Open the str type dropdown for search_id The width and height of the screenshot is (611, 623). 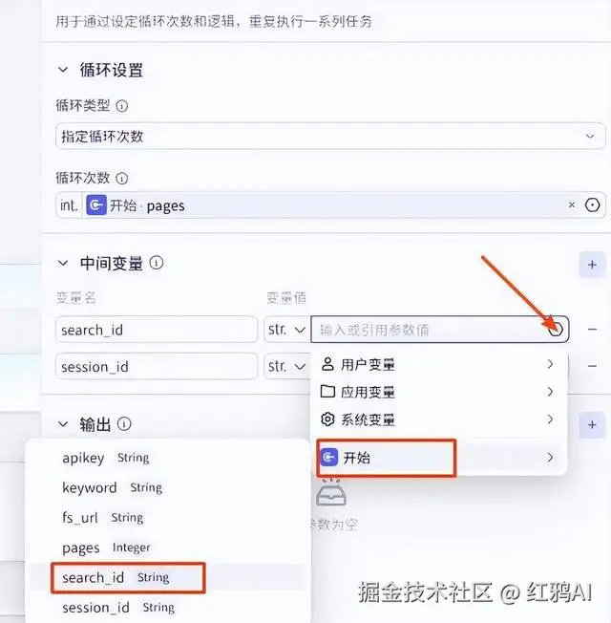pyautogui.click(x=286, y=330)
